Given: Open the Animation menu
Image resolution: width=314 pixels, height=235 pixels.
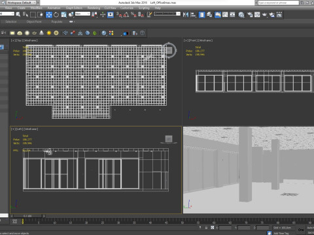Looking at the screenshot, I should [54, 8].
